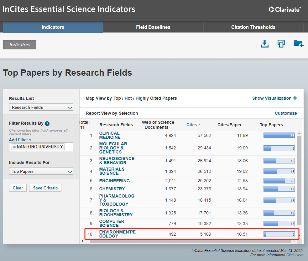Viewport: 308px width, 261px height.
Task: Click the Show Visualization plus icon
Action: [x=295, y=98]
